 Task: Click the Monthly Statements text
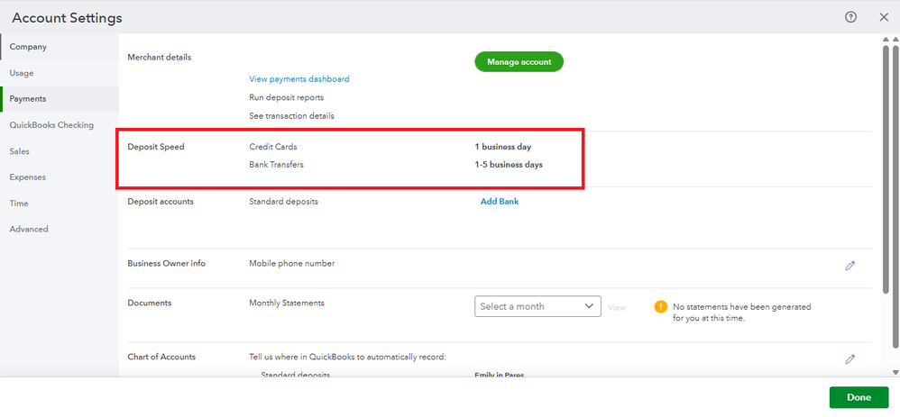[x=287, y=303]
